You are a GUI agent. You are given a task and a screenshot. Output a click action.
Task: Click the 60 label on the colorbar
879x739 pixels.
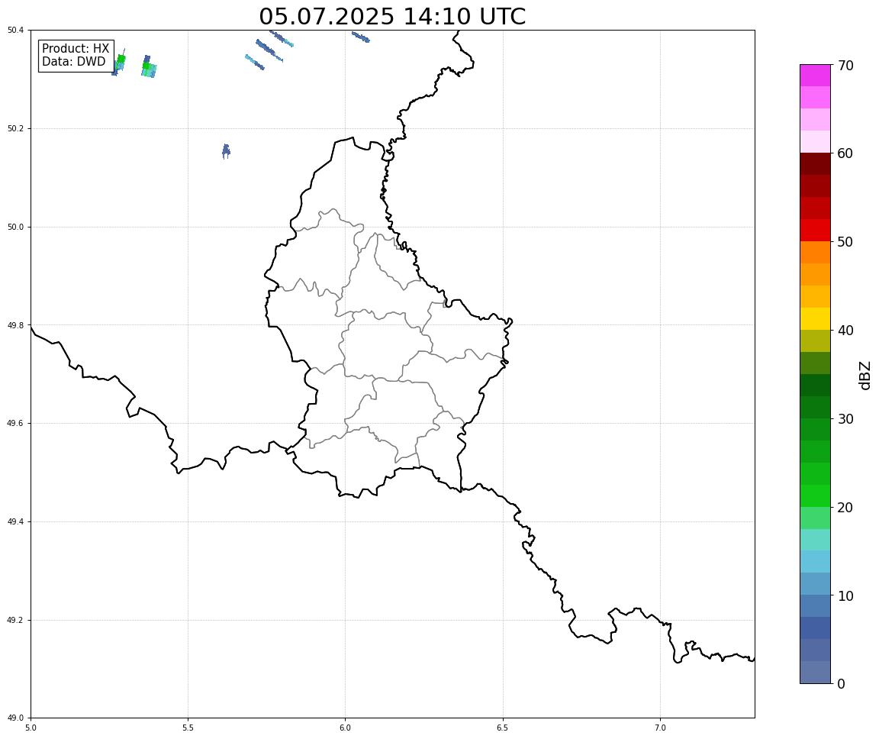pos(845,153)
